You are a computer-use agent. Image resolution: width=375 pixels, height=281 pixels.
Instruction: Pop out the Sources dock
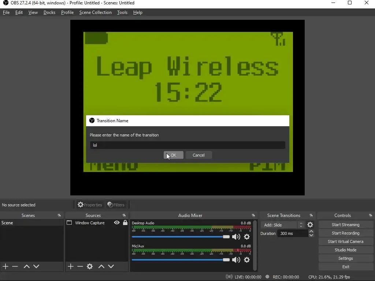124,216
